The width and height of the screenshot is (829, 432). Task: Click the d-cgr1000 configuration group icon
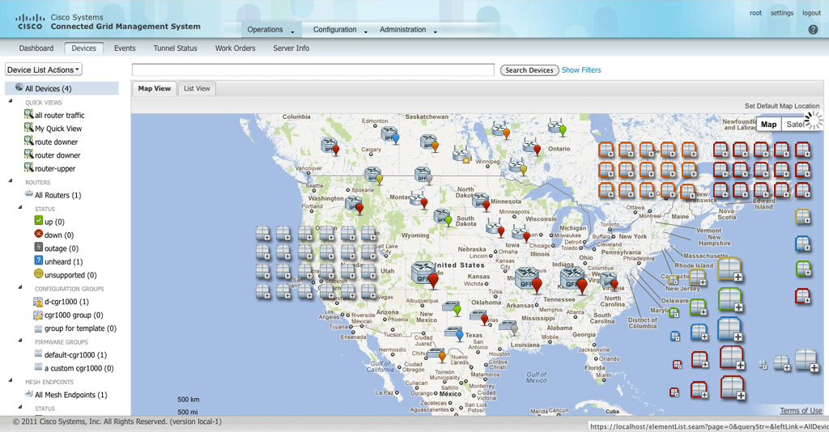point(38,302)
